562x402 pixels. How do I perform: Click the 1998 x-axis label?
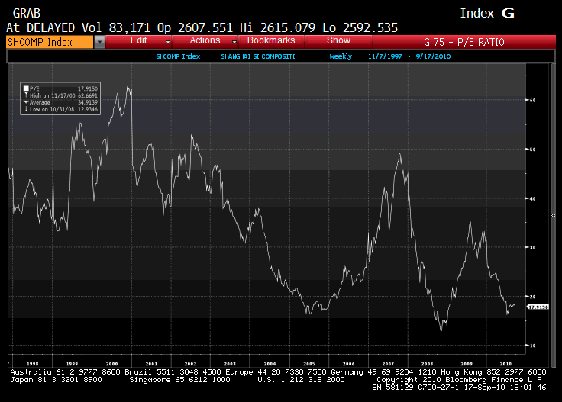point(33,364)
